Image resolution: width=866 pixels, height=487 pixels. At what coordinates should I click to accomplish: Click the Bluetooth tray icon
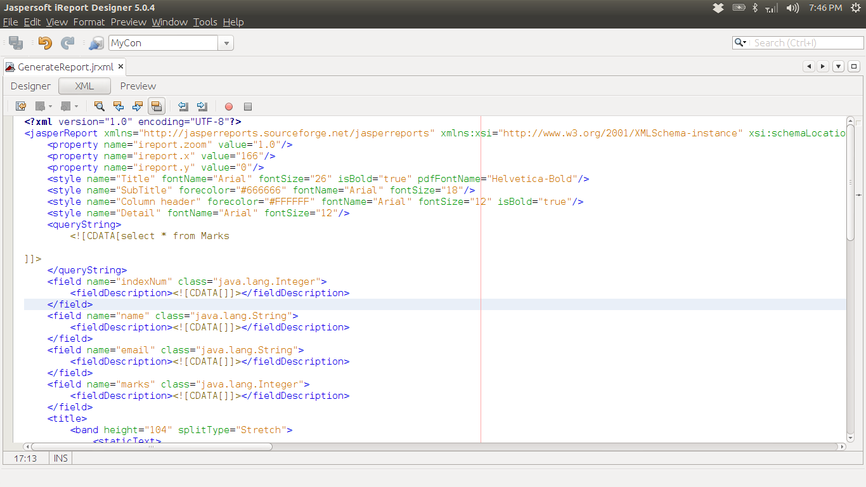coord(755,8)
